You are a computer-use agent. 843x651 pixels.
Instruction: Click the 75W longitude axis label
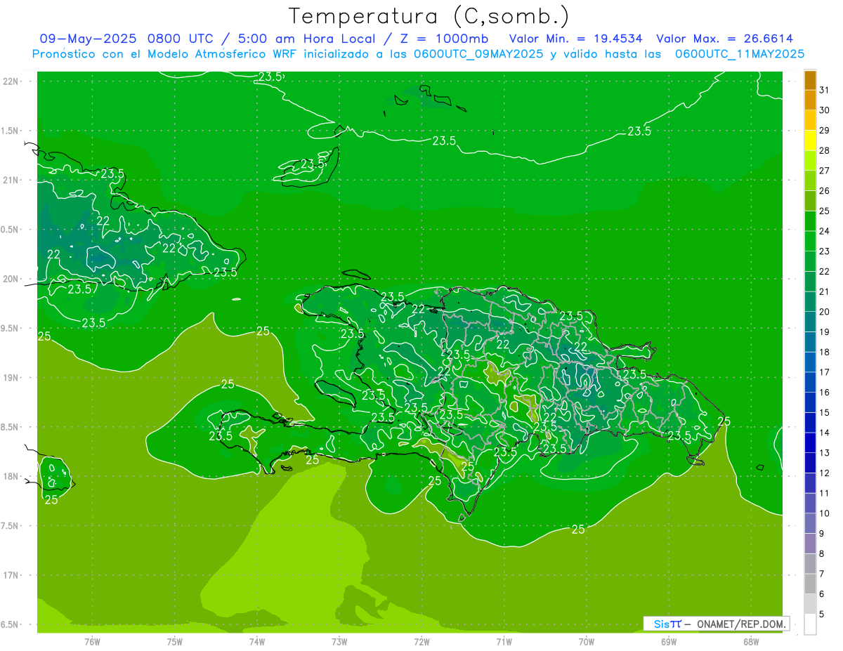[x=174, y=642]
